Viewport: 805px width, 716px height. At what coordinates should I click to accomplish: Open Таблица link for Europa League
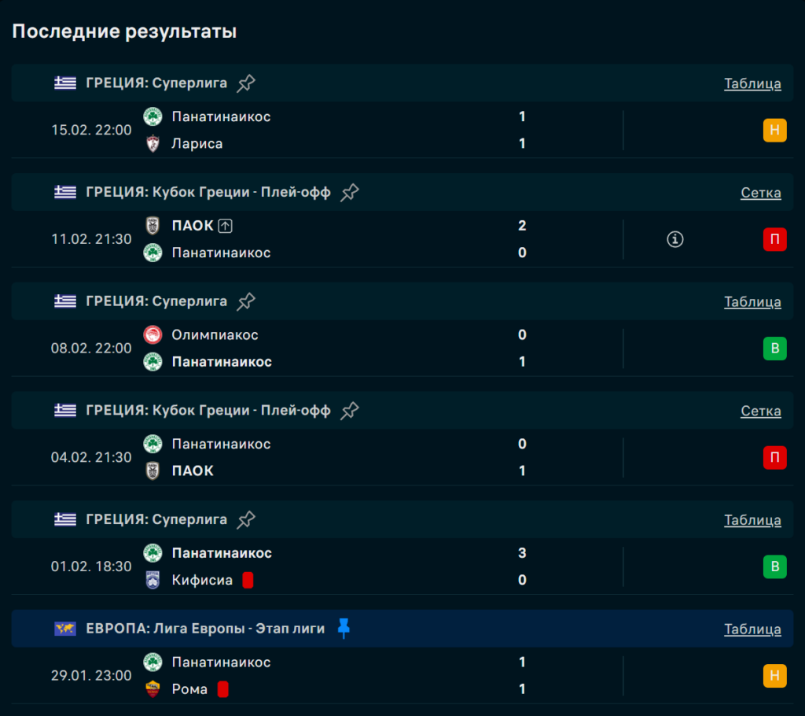click(x=752, y=629)
